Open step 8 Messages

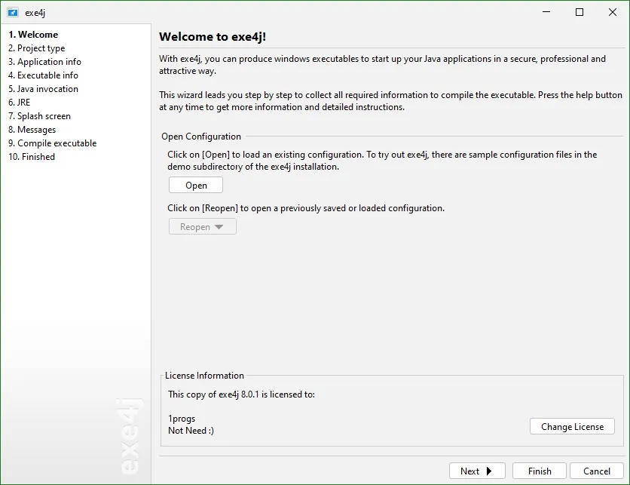(x=32, y=130)
